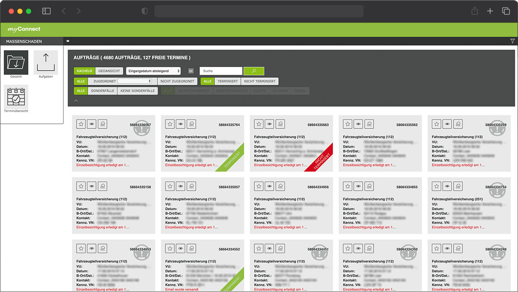Select the Nicht Terminiert filter

tap(259, 81)
